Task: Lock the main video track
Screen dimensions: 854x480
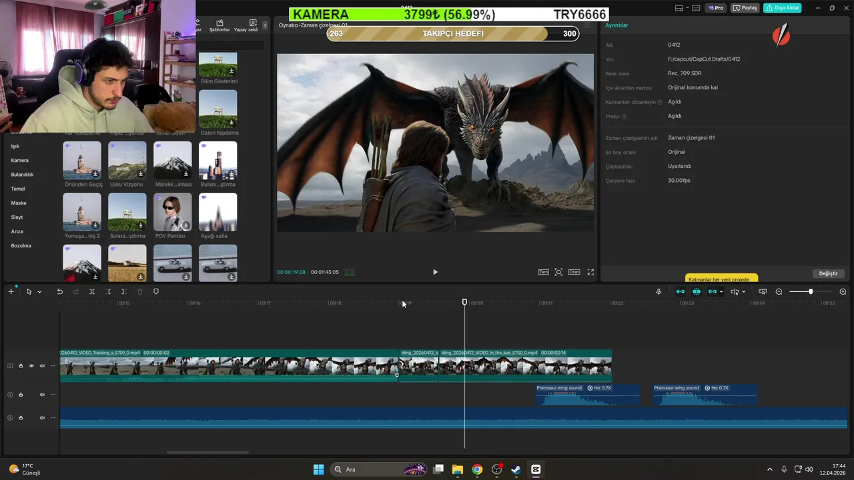Action: 21,365
